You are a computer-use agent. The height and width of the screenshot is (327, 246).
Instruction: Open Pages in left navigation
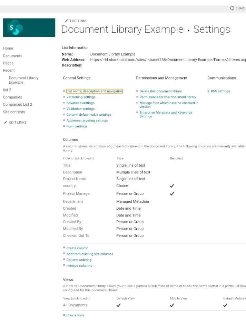8,63
